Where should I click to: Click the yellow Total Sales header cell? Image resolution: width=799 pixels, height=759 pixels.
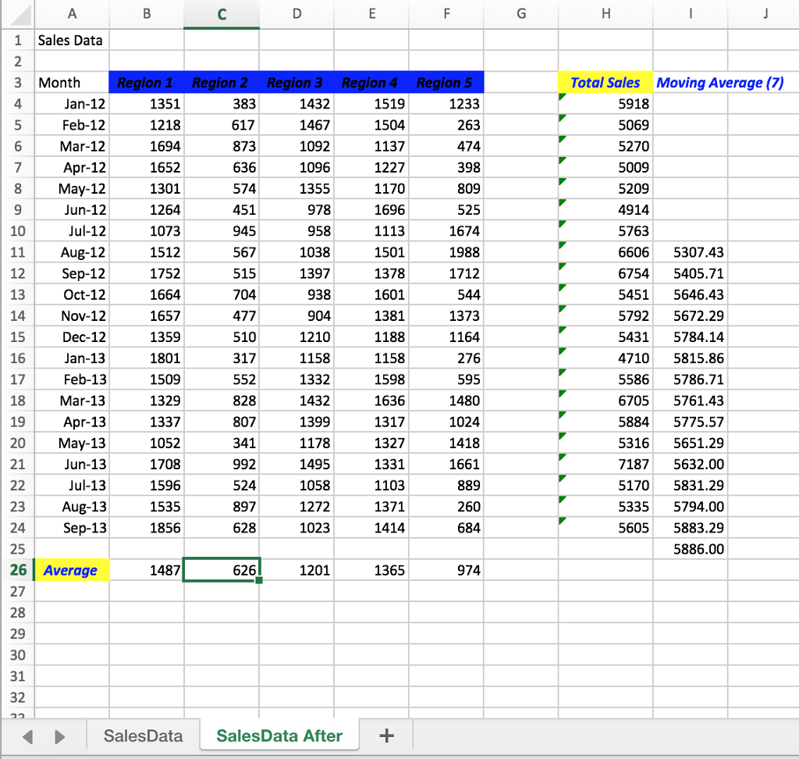[x=605, y=83]
